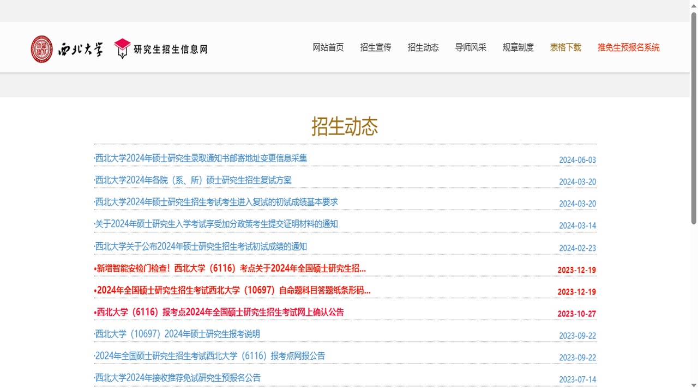
Task: Open the 各院（系、所）硕士研究生招生复试方案 link
Action: pyautogui.click(x=193, y=180)
